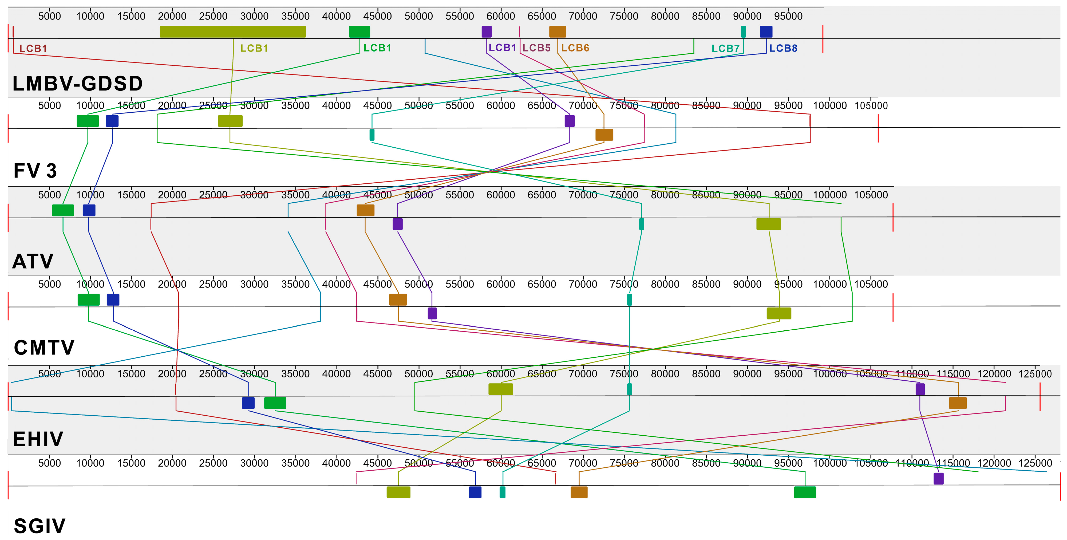1067x540 pixels.
Task: Click the dark blue block in EHIV track
Action: pos(248,403)
